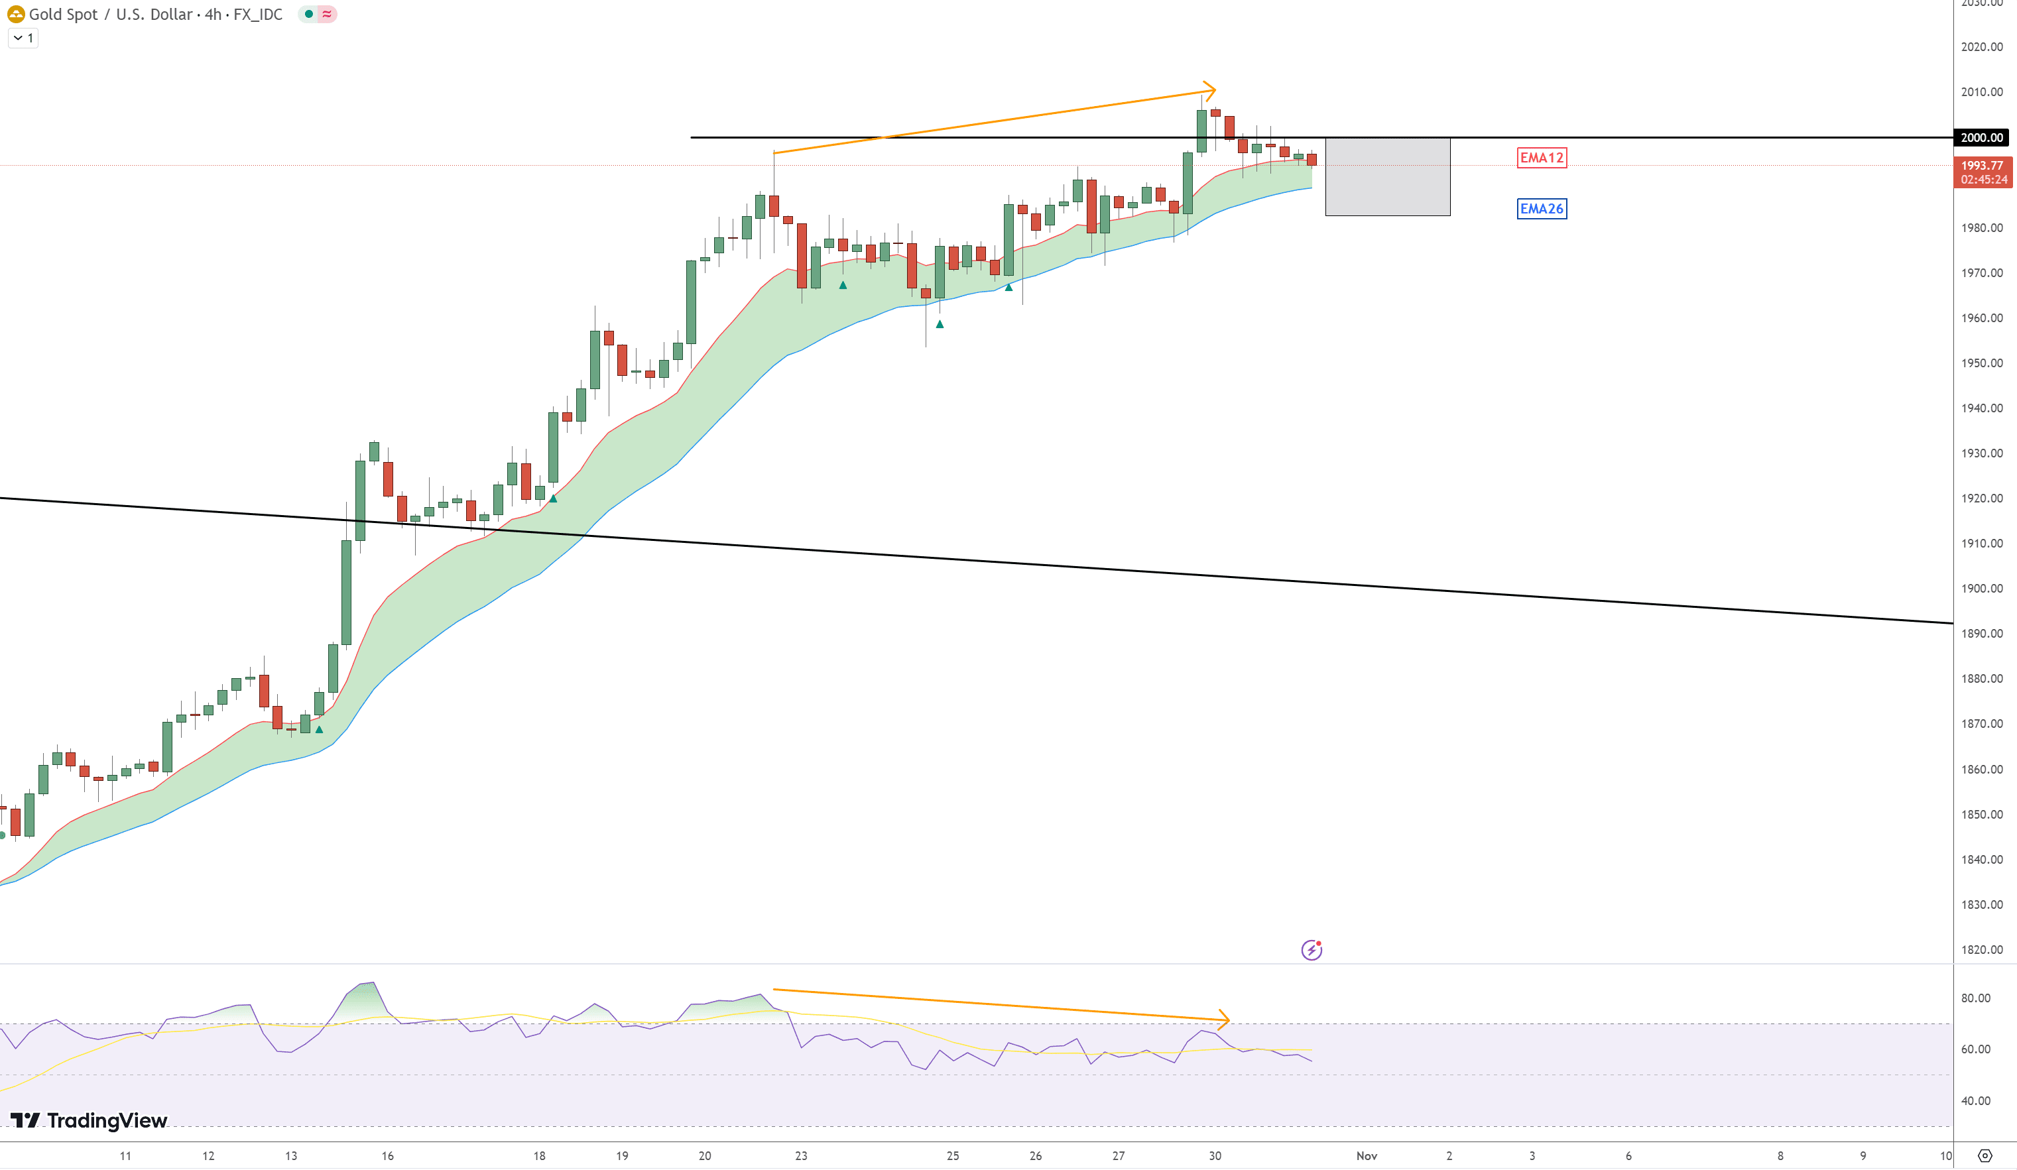The image size is (2017, 1170).
Task: Click the gold bars symbol logo
Action: 15,15
